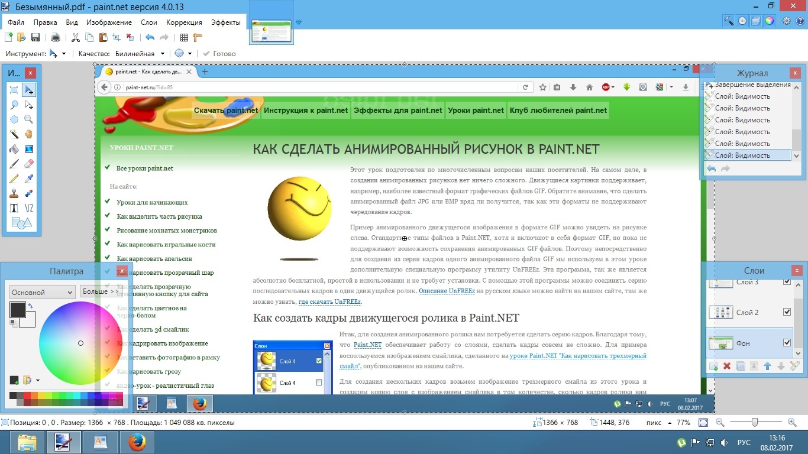The height and width of the screenshot is (454, 808).
Task: Open the Вид menu
Action: [x=72, y=22]
